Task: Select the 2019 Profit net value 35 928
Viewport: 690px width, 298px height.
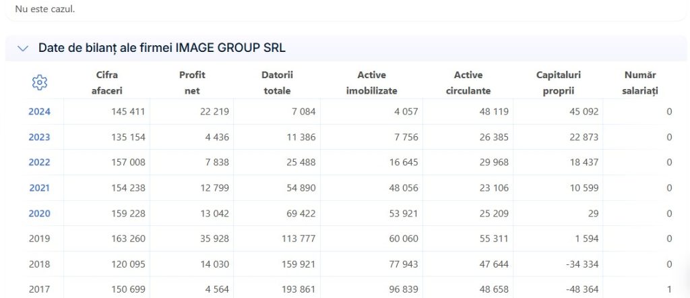Action: click(213, 239)
